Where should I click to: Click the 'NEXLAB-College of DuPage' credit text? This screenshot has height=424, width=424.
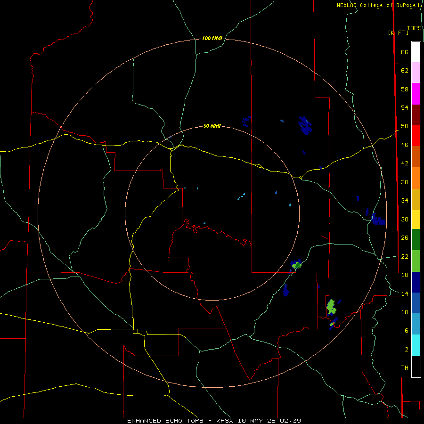pos(376,5)
